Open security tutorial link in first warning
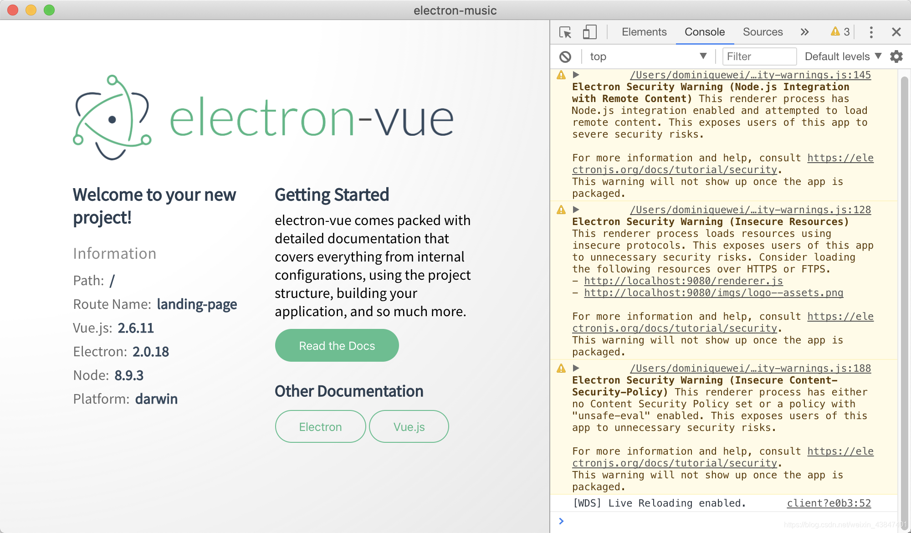911x533 pixels. point(674,169)
